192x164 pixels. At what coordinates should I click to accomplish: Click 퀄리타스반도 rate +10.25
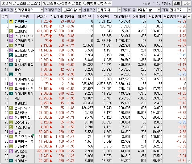point(181,141)
